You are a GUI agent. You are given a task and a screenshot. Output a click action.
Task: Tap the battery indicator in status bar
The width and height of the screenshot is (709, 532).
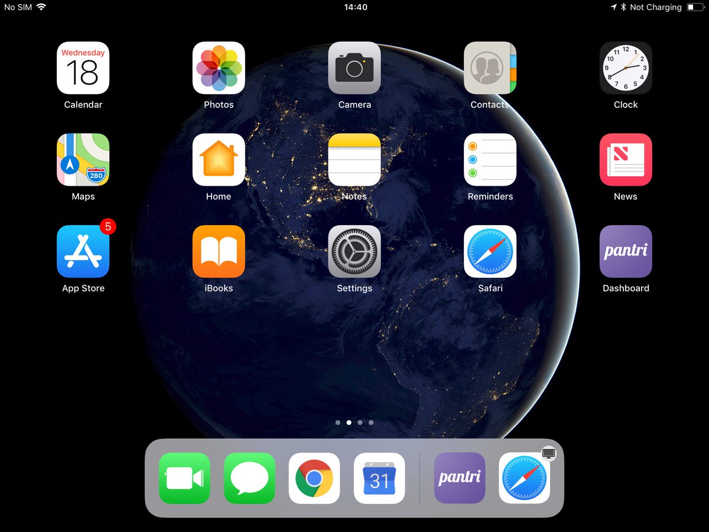point(695,7)
